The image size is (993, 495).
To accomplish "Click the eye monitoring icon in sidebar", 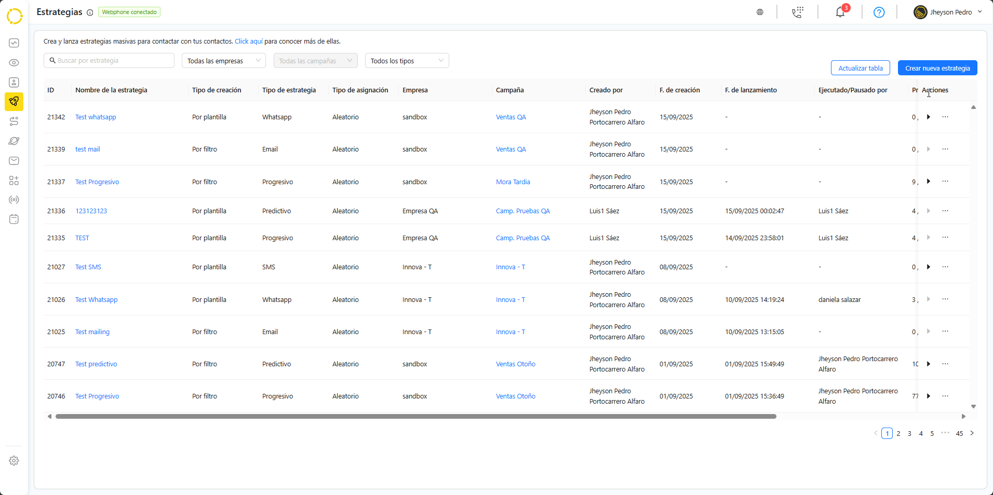I will pyautogui.click(x=14, y=63).
